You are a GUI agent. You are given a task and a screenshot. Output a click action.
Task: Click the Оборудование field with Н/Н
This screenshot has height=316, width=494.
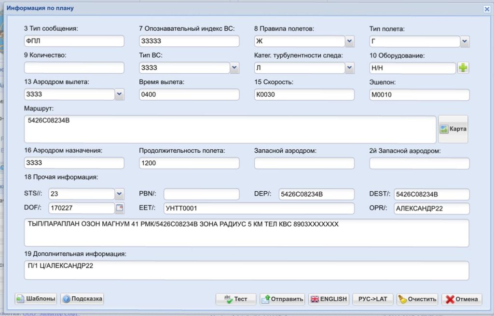[x=412, y=67]
